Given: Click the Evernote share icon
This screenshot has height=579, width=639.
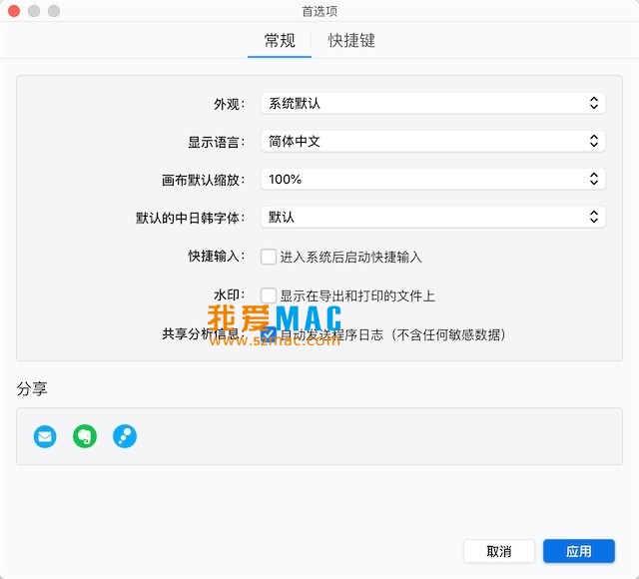Looking at the screenshot, I should [85, 436].
